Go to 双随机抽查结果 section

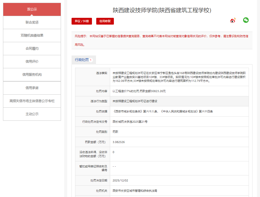click(x=32, y=36)
